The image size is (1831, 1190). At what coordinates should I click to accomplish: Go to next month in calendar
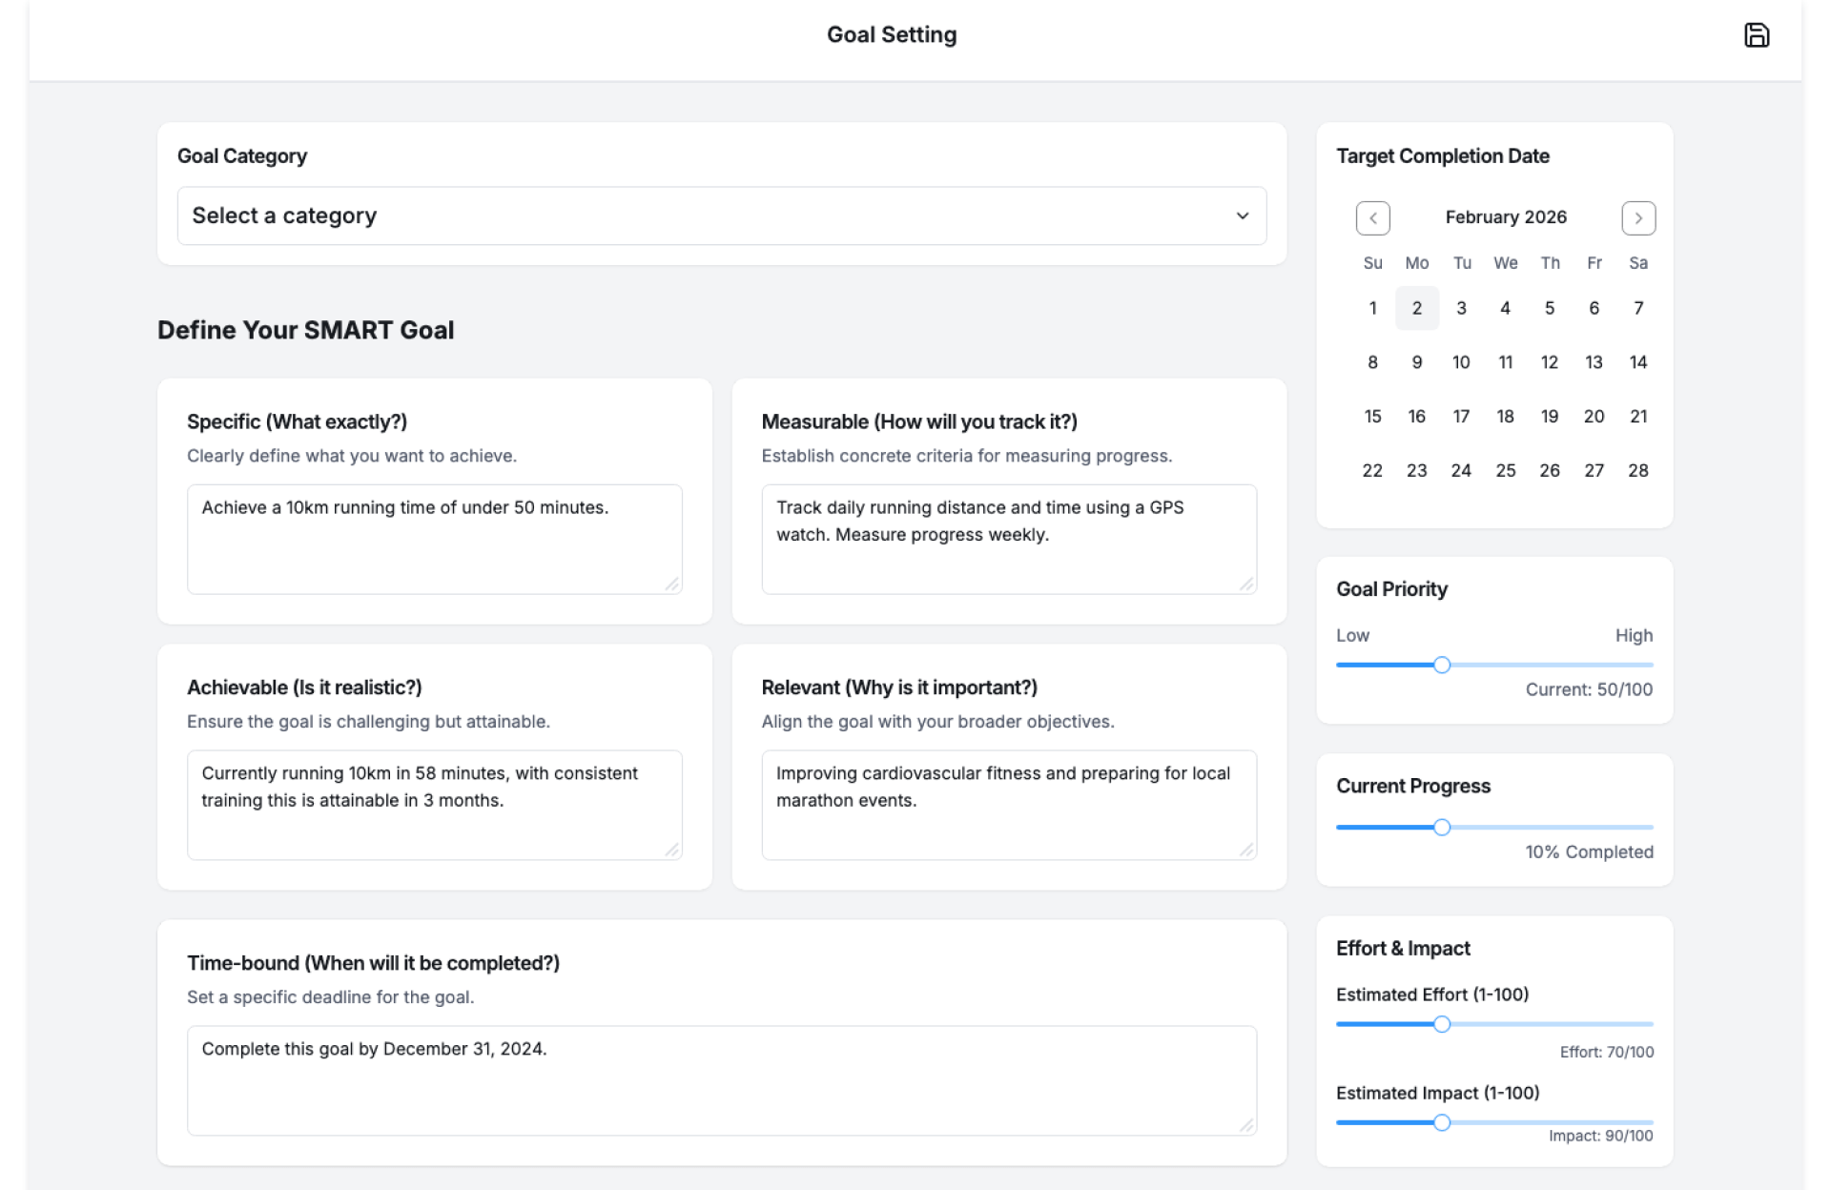[1637, 218]
